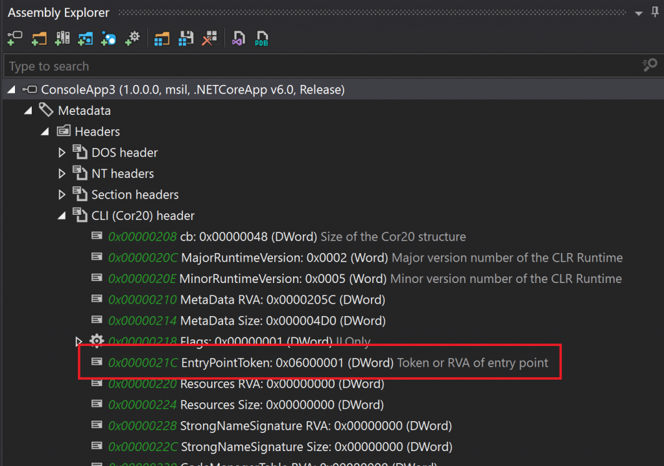Click Save assembly list floppy icon

click(x=185, y=38)
